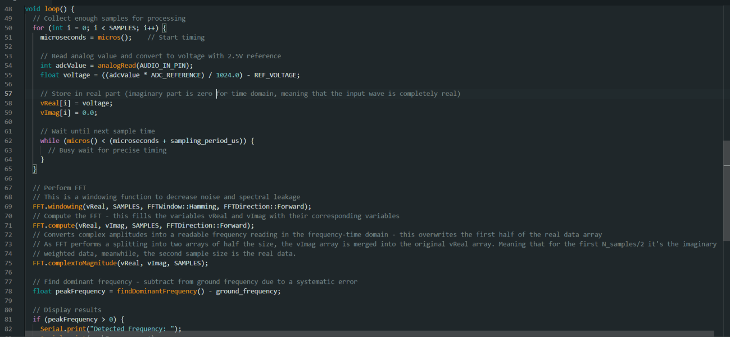Click "FFTWindow::Hamming" in the windowing call

click(x=182, y=206)
